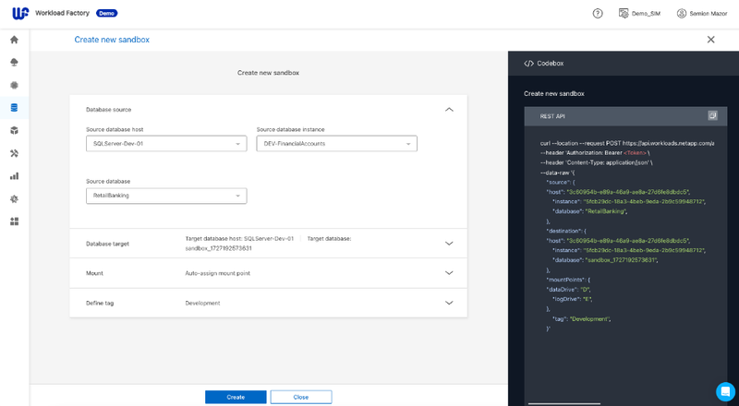Viewport: 739px width, 406px height.
Task: Open the cube icon in the sidebar
Action: coord(14,130)
